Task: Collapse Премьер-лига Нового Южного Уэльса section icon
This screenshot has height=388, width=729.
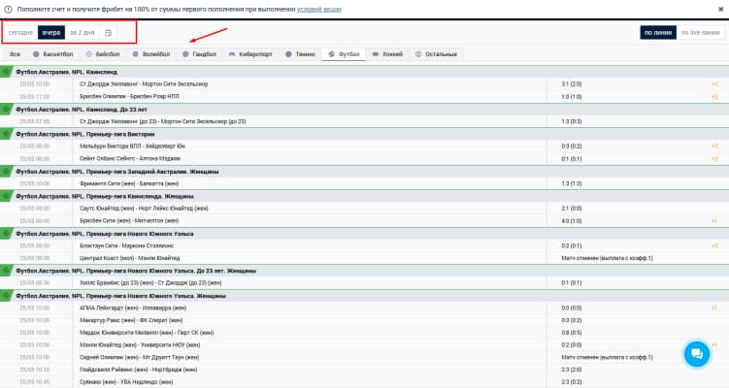Action: (x=6, y=234)
